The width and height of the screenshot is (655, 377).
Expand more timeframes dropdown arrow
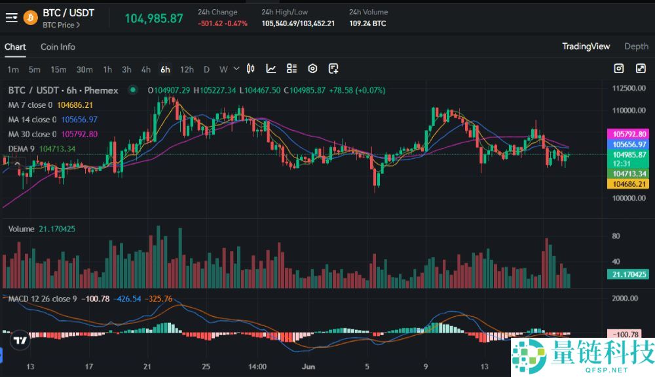tap(236, 69)
